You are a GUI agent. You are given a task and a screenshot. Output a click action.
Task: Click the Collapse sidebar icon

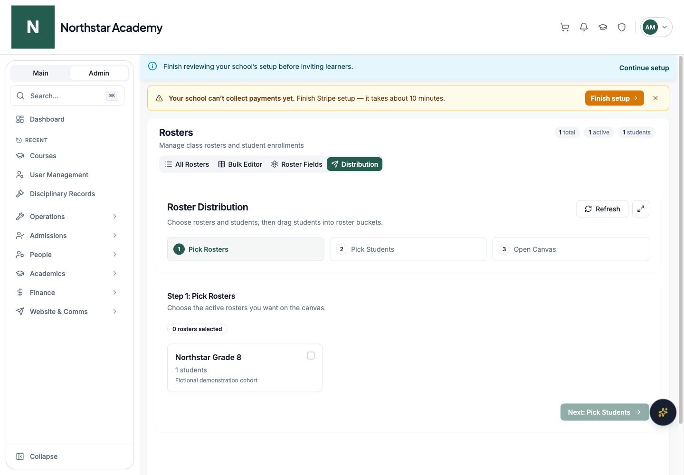pos(20,456)
